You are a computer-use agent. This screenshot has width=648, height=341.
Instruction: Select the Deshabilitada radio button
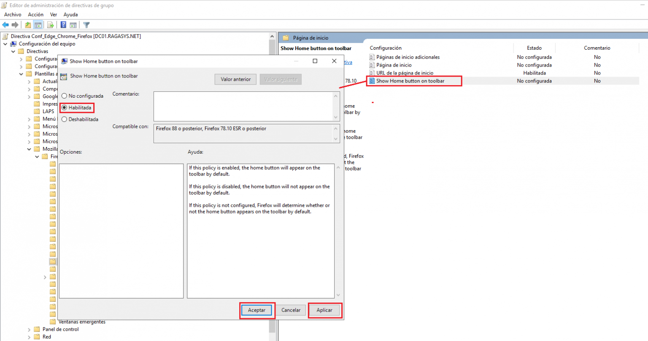click(64, 119)
